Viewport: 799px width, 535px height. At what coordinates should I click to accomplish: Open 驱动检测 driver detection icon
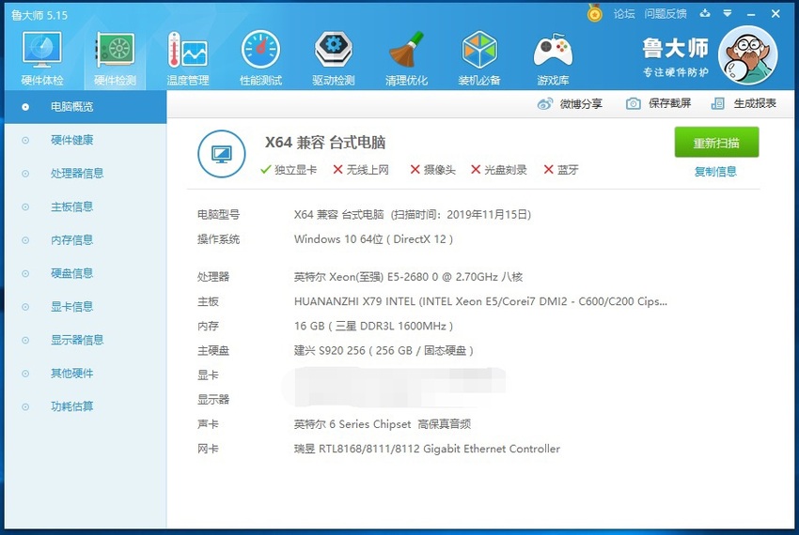click(x=334, y=58)
